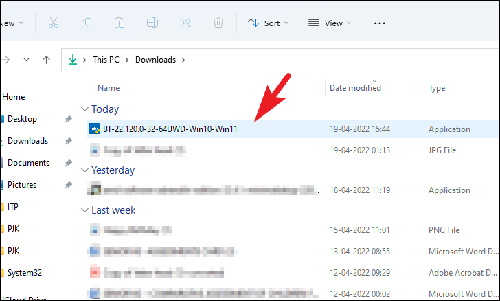
Task: Click the Rename icon in toolbar
Action: 152,23
